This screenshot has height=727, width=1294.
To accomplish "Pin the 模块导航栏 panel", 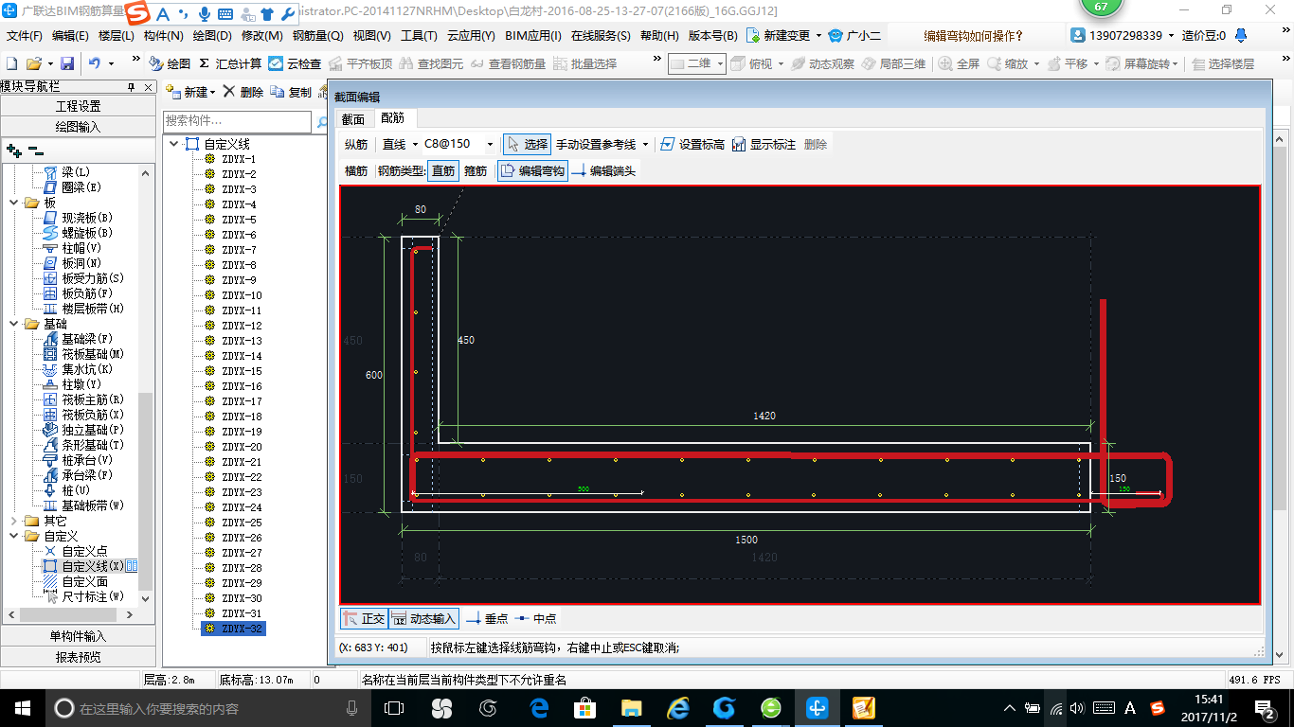I will (x=132, y=86).
